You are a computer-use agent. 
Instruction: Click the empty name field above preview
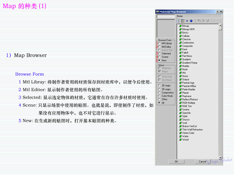pyautogui.click(x=166, y=16)
